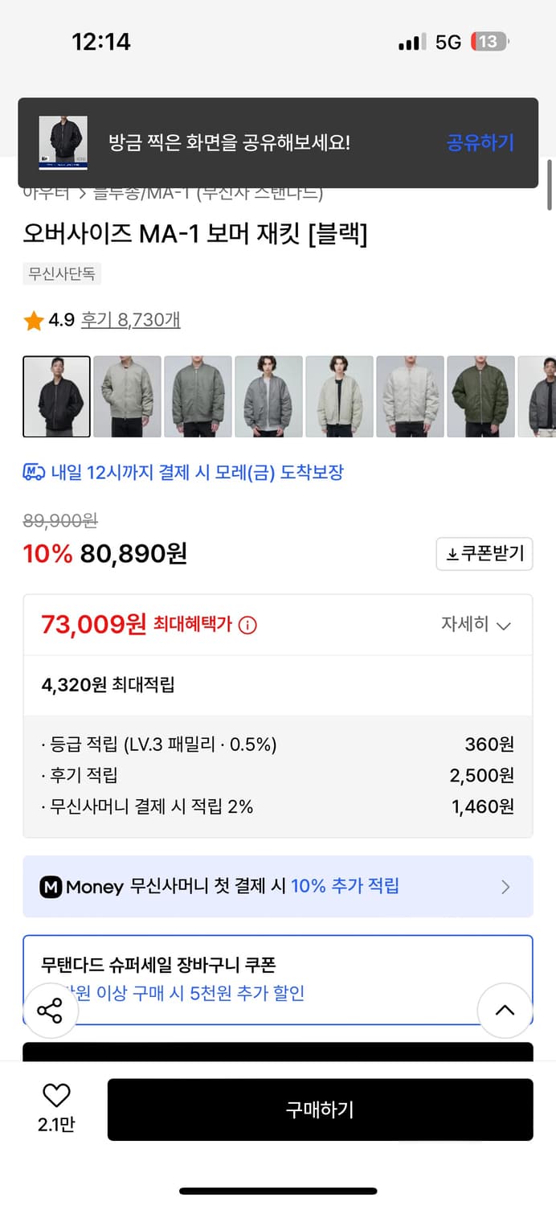
Task: Tap the scroll-to-top chevron button
Action: [x=505, y=1011]
